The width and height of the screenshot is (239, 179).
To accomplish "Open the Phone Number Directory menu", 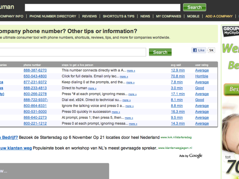I will point(53,16).
